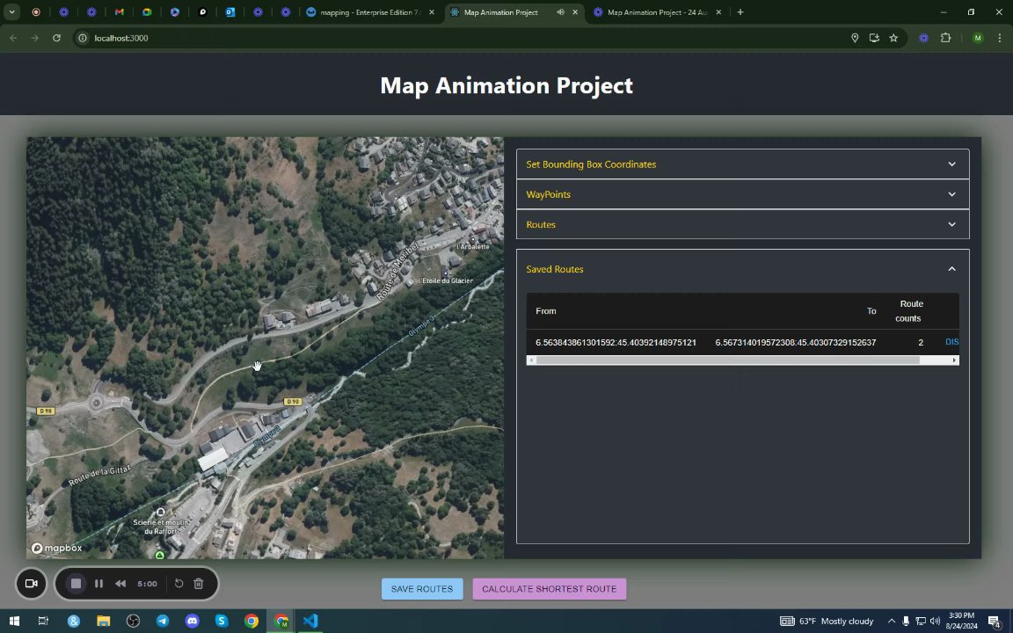Open the Chrome profile avatar M
This screenshot has height=633, width=1013.
978,38
